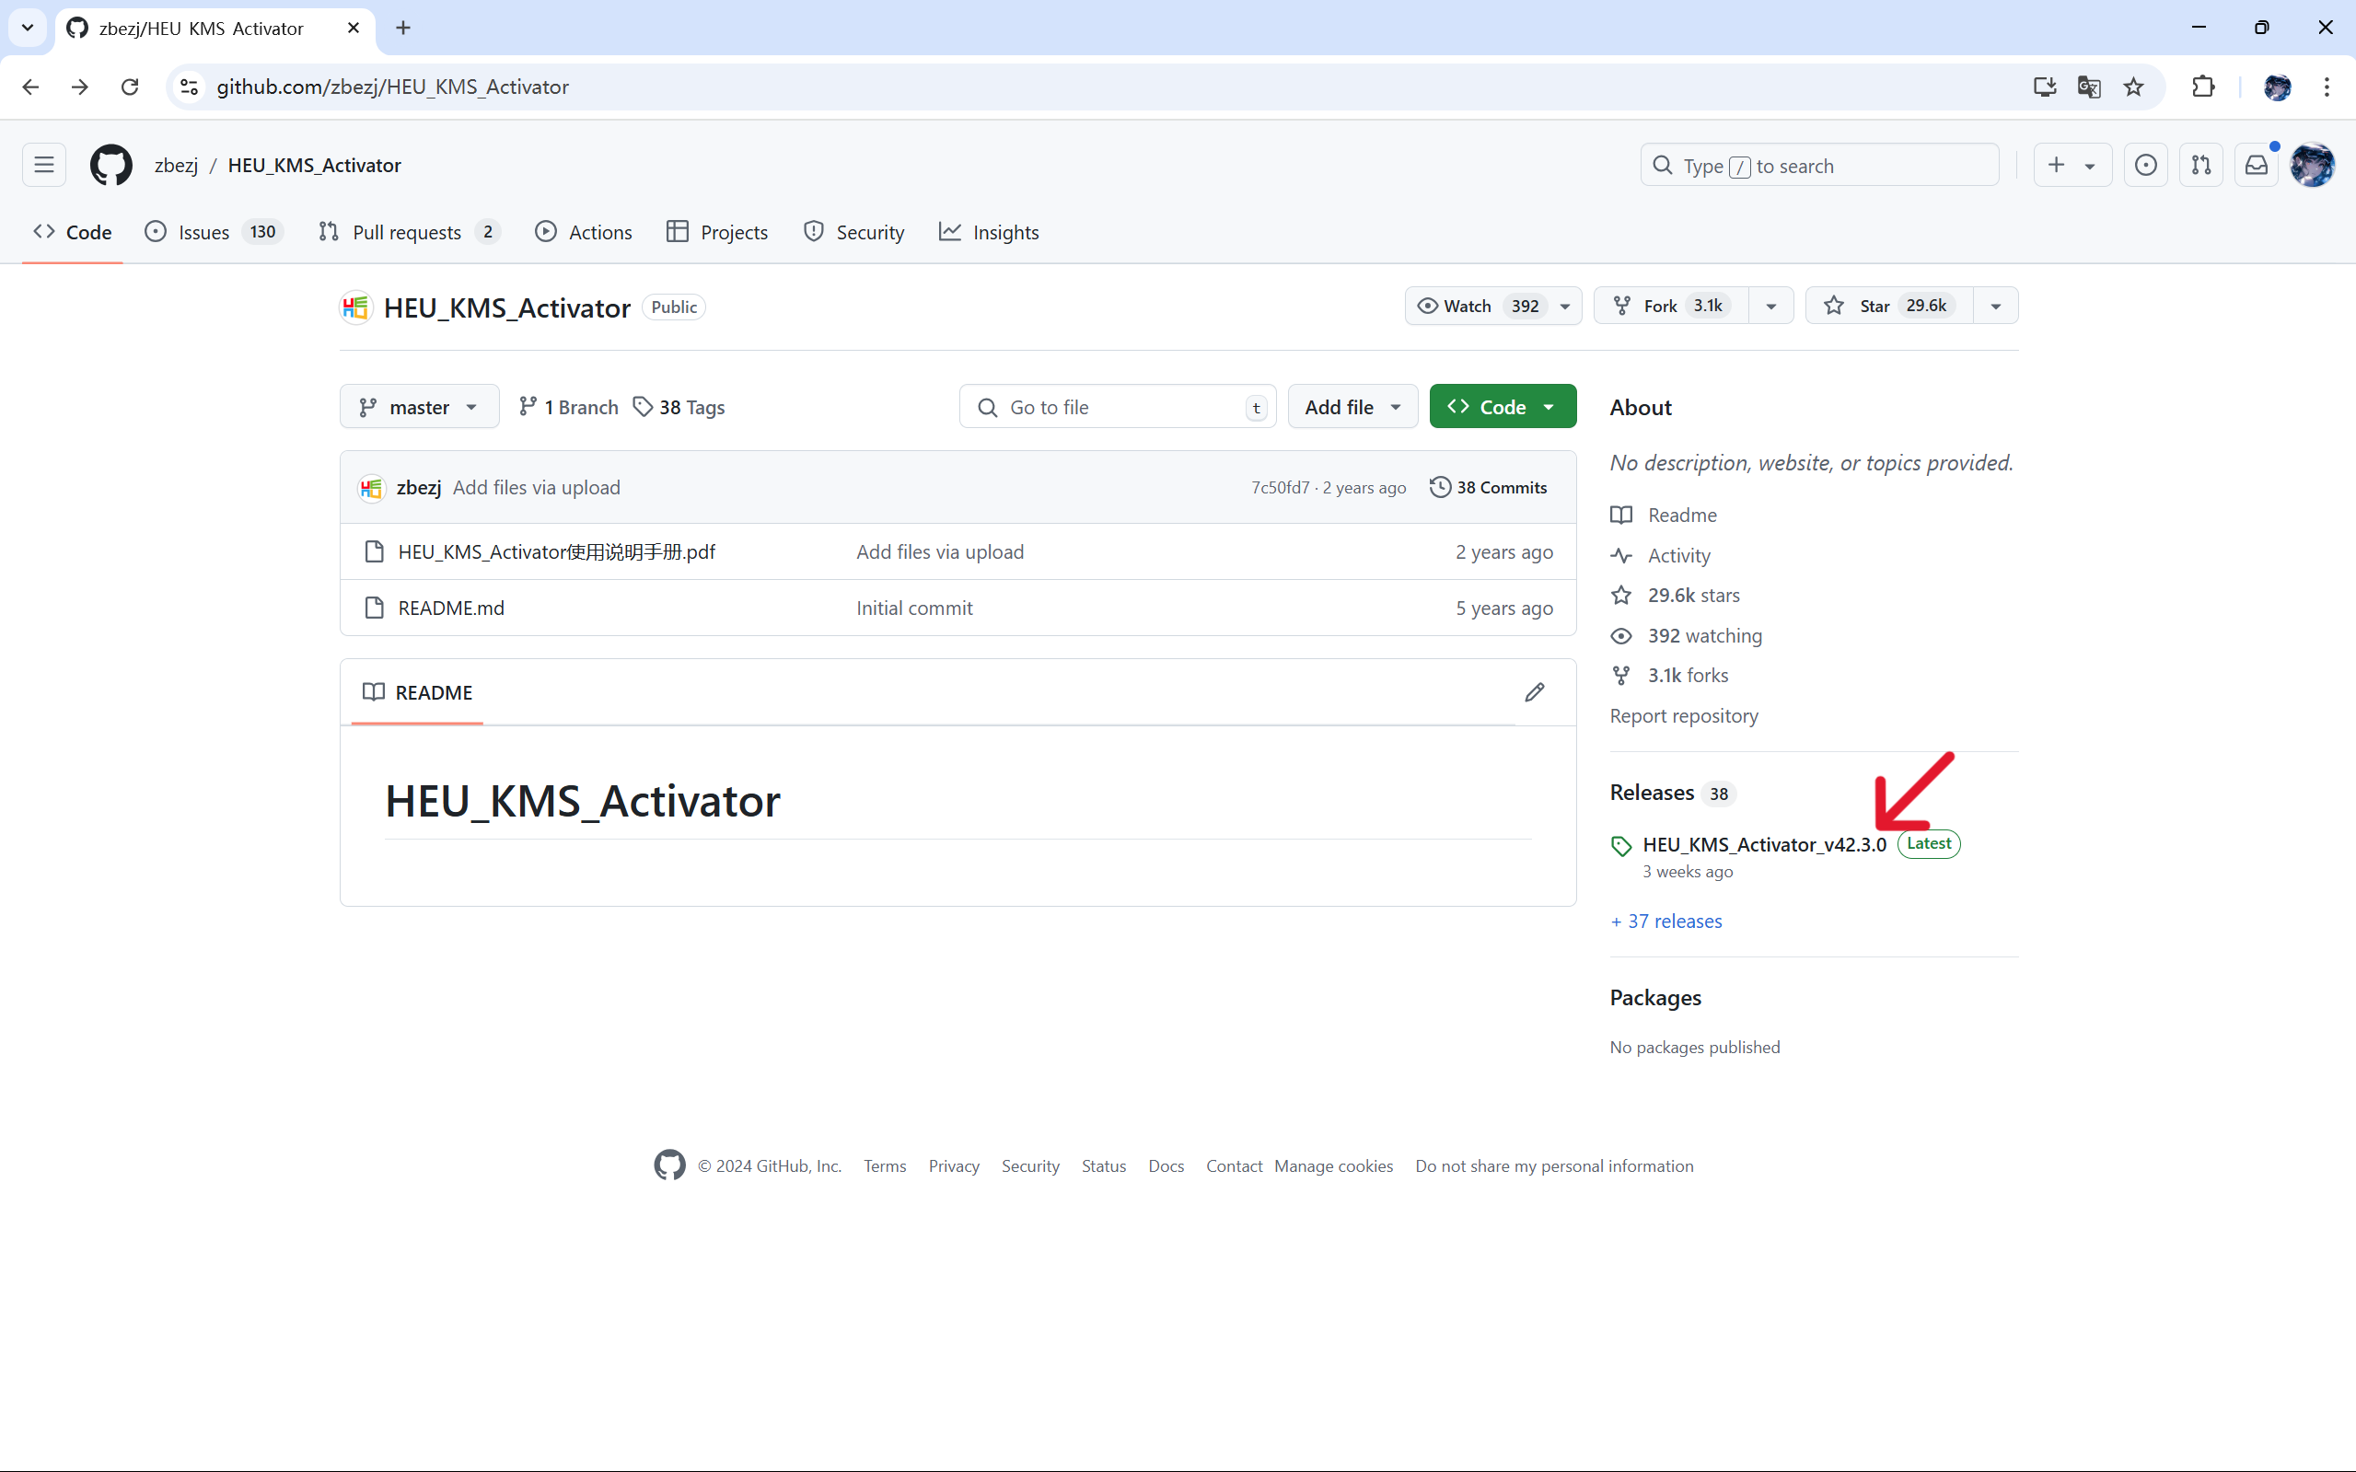Open HEU_KMS_Activator_v42.3.0 latest release
This screenshot has height=1472, width=2356.
tap(1764, 844)
